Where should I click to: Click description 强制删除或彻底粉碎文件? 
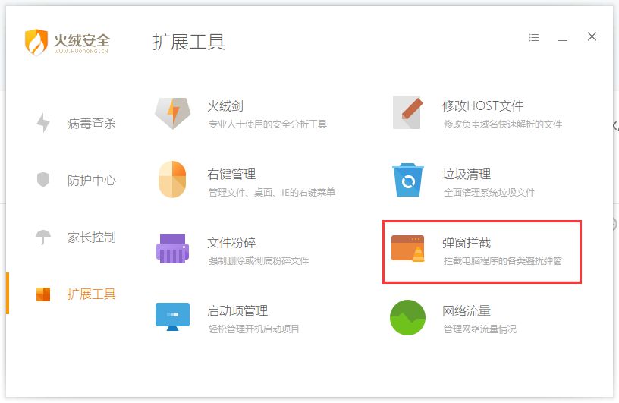pyautogui.click(x=258, y=261)
